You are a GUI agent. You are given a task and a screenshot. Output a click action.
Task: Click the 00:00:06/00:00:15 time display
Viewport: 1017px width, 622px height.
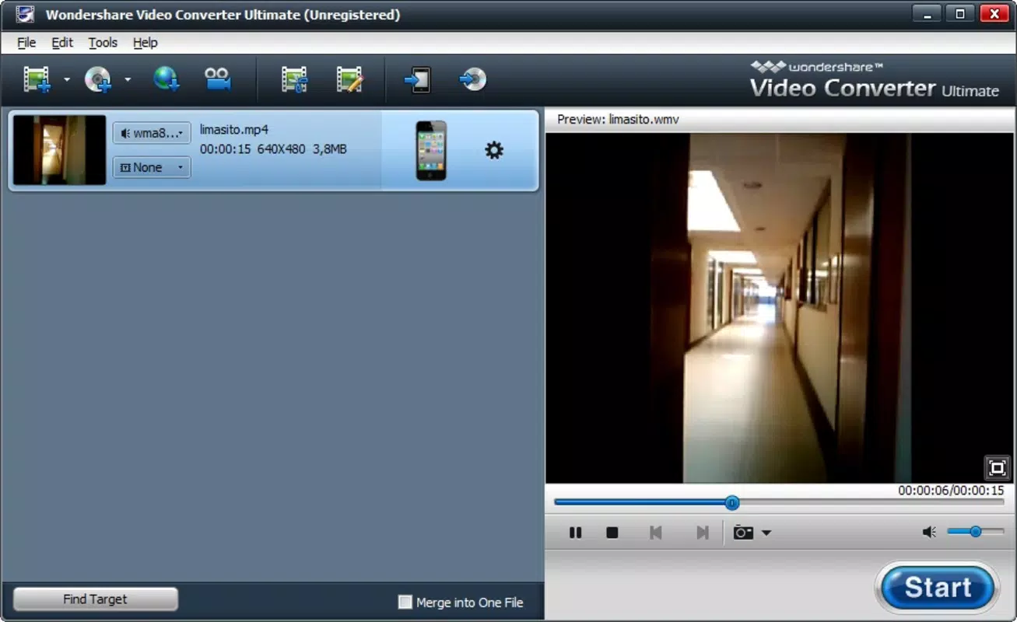point(951,491)
